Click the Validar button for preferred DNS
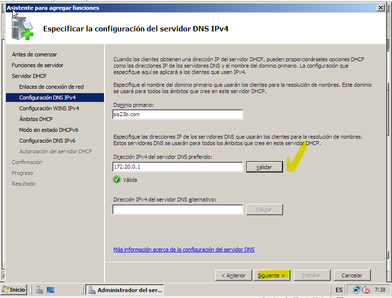 (264, 167)
